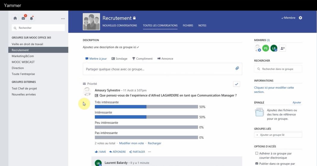The height and width of the screenshot is (166, 317).
Task: Open Direction group
Action: [17, 68]
